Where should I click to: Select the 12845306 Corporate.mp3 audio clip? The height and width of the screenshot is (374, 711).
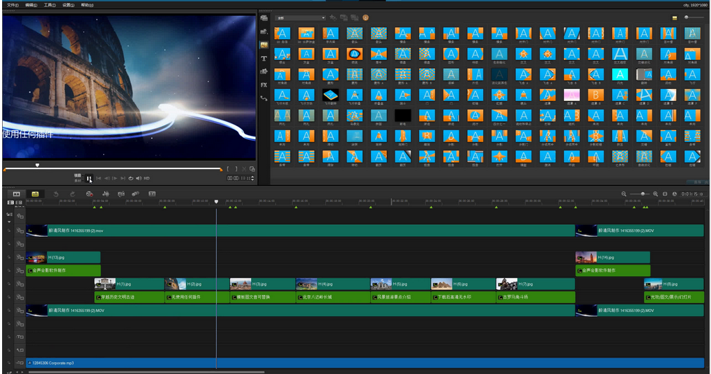pyautogui.click(x=365, y=363)
